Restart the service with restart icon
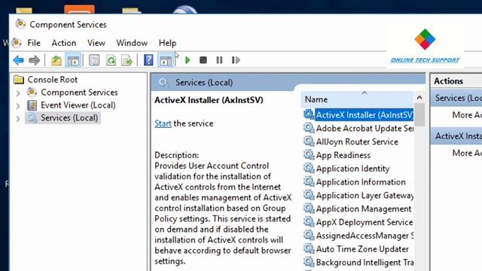Screen dimensions: 482x271 (x=236, y=60)
